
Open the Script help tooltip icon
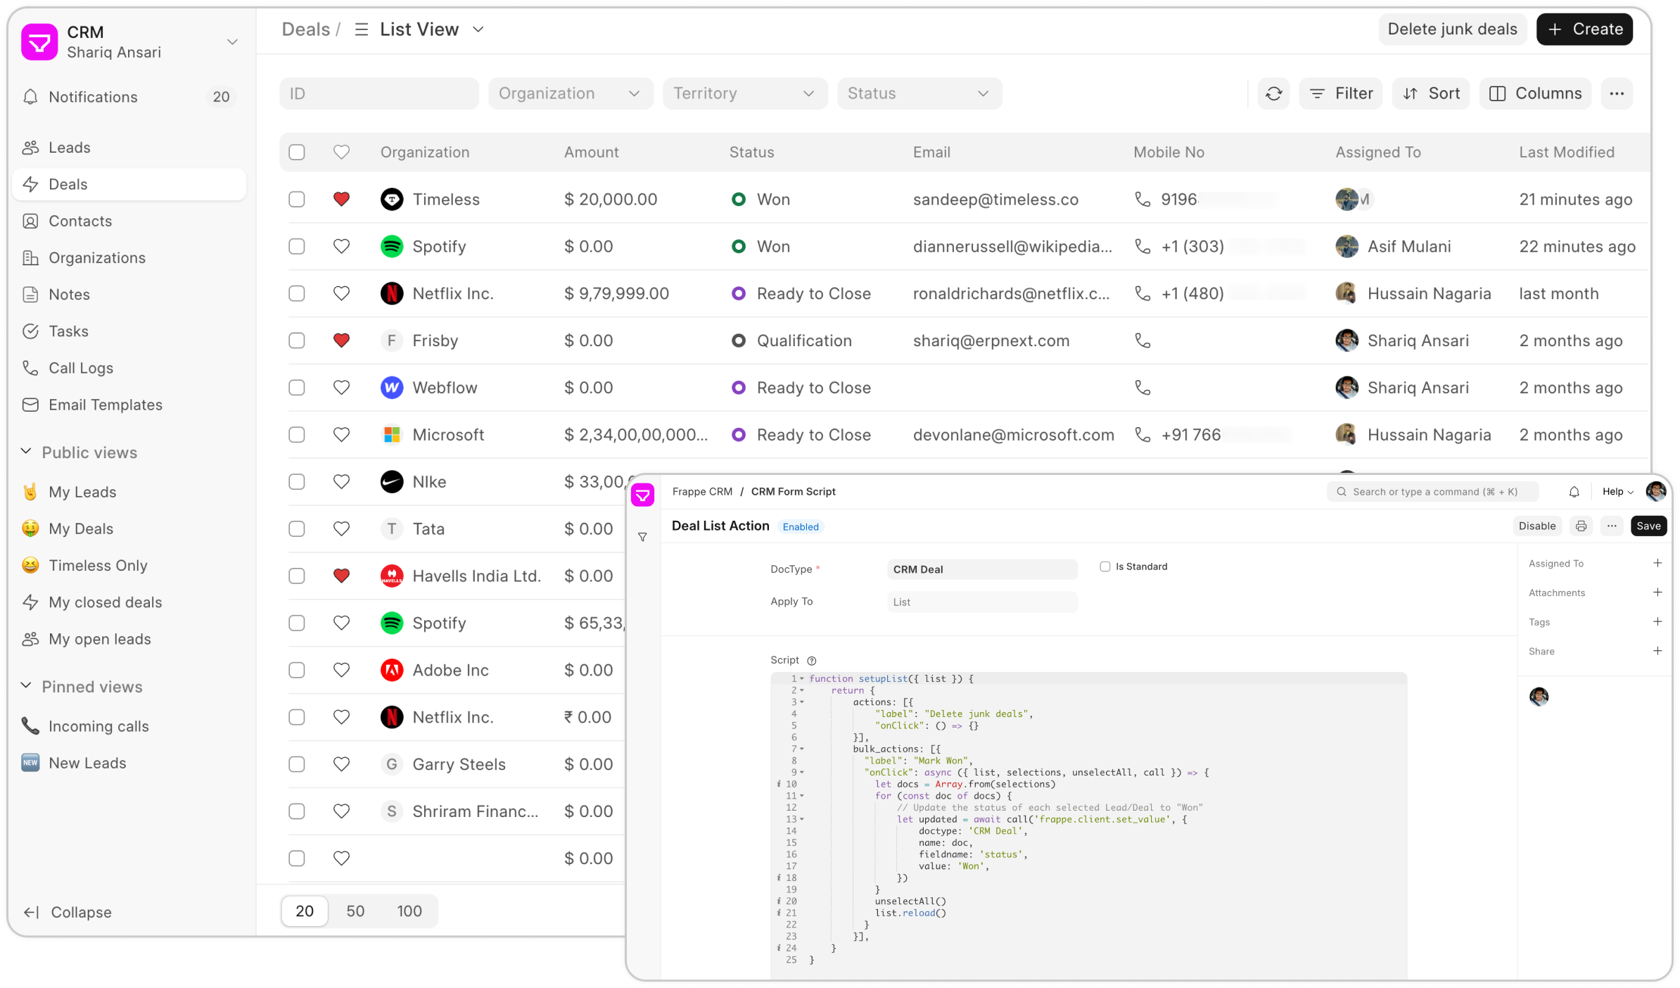point(812,660)
